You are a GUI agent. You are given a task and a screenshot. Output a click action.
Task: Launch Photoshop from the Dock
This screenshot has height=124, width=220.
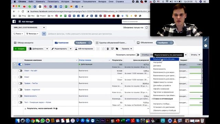click(98, 121)
